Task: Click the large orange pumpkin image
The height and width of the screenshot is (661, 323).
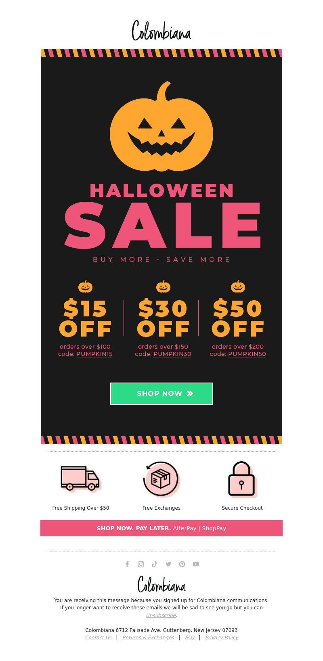Action: click(x=161, y=126)
